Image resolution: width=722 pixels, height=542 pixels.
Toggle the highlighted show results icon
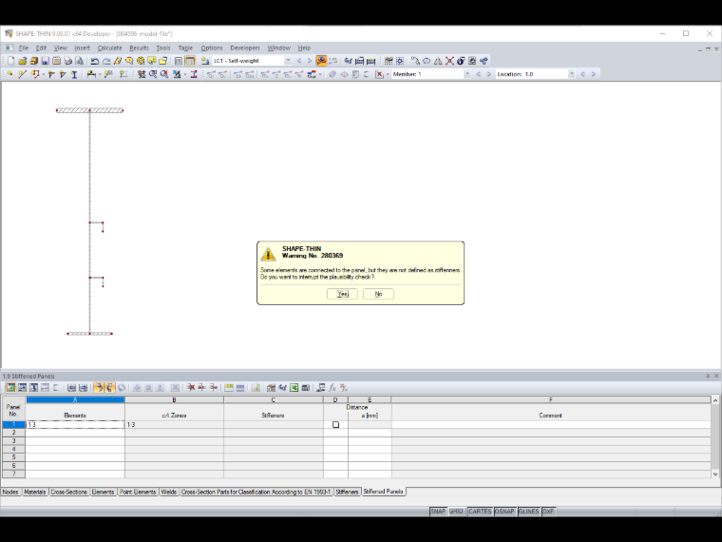(x=321, y=61)
